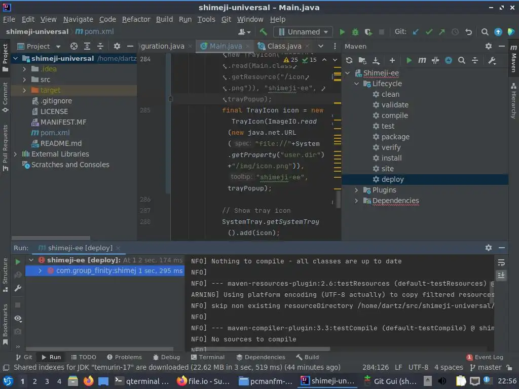Add Maven project with plus icon
Viewport: 519px width, 389px height.
[392, 60]
